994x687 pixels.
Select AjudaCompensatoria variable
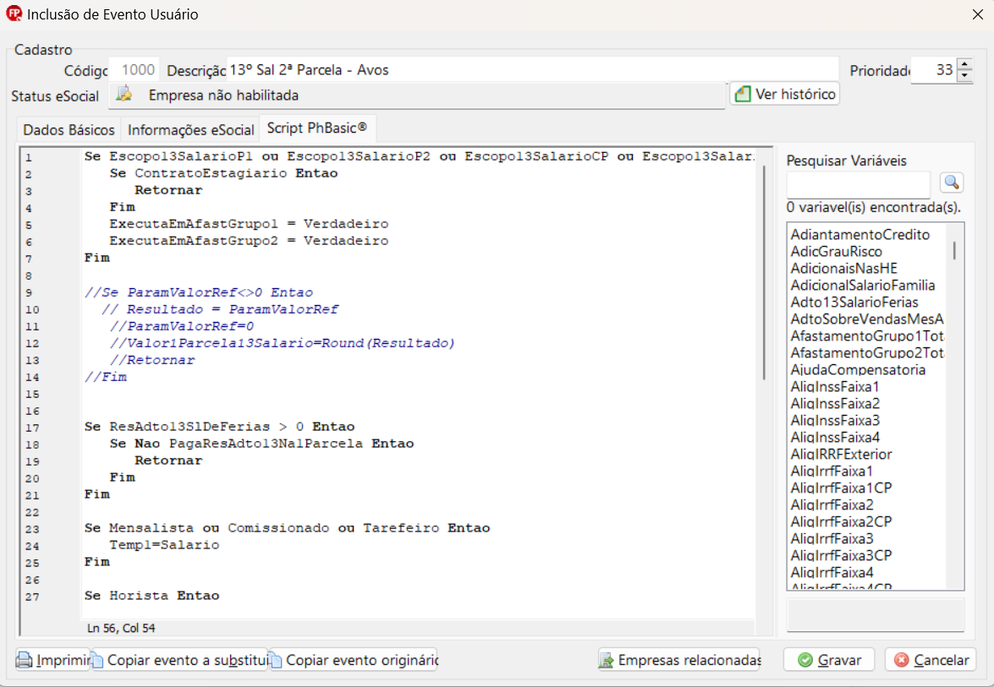click(x=858, y=370)
